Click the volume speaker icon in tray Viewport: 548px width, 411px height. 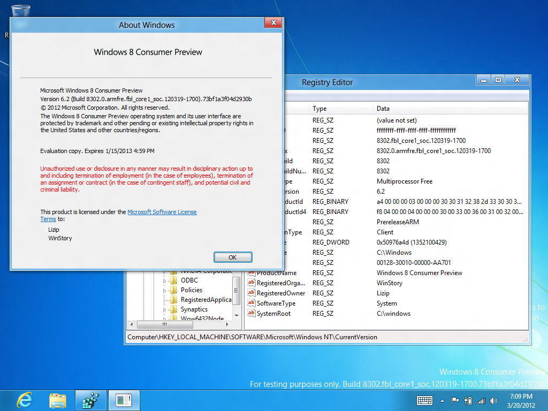tap(493, 400)
